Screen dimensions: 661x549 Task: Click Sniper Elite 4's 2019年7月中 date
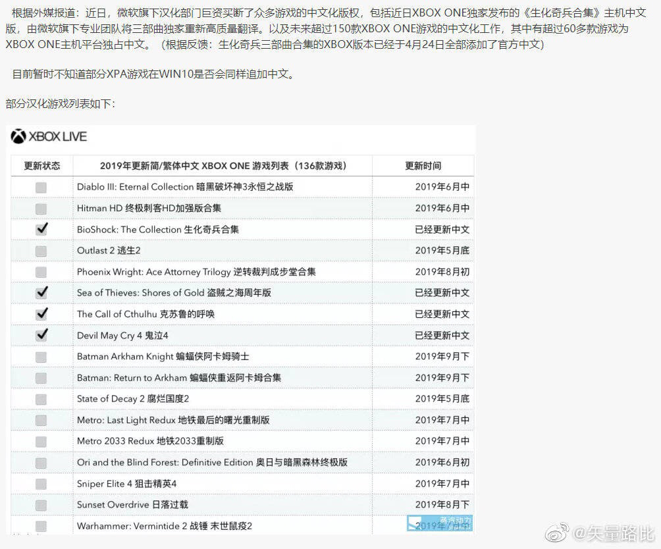click(x=442, y=484)
